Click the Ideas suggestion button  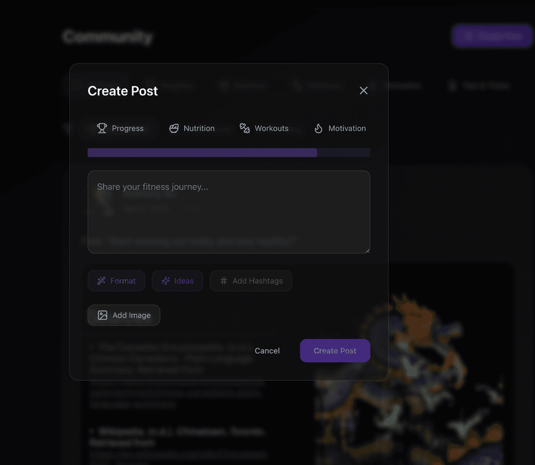click(x=177, y=281)
